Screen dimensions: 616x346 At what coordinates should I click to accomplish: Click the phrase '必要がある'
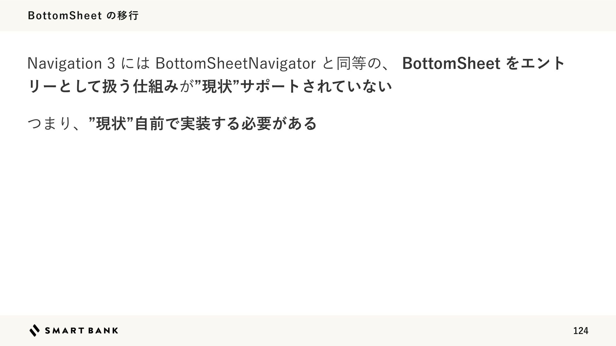(x=279, y=123)
